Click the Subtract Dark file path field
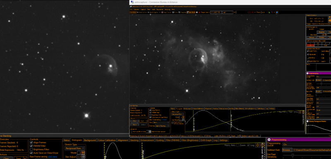 pyautogui.click(x=312, y=150)
